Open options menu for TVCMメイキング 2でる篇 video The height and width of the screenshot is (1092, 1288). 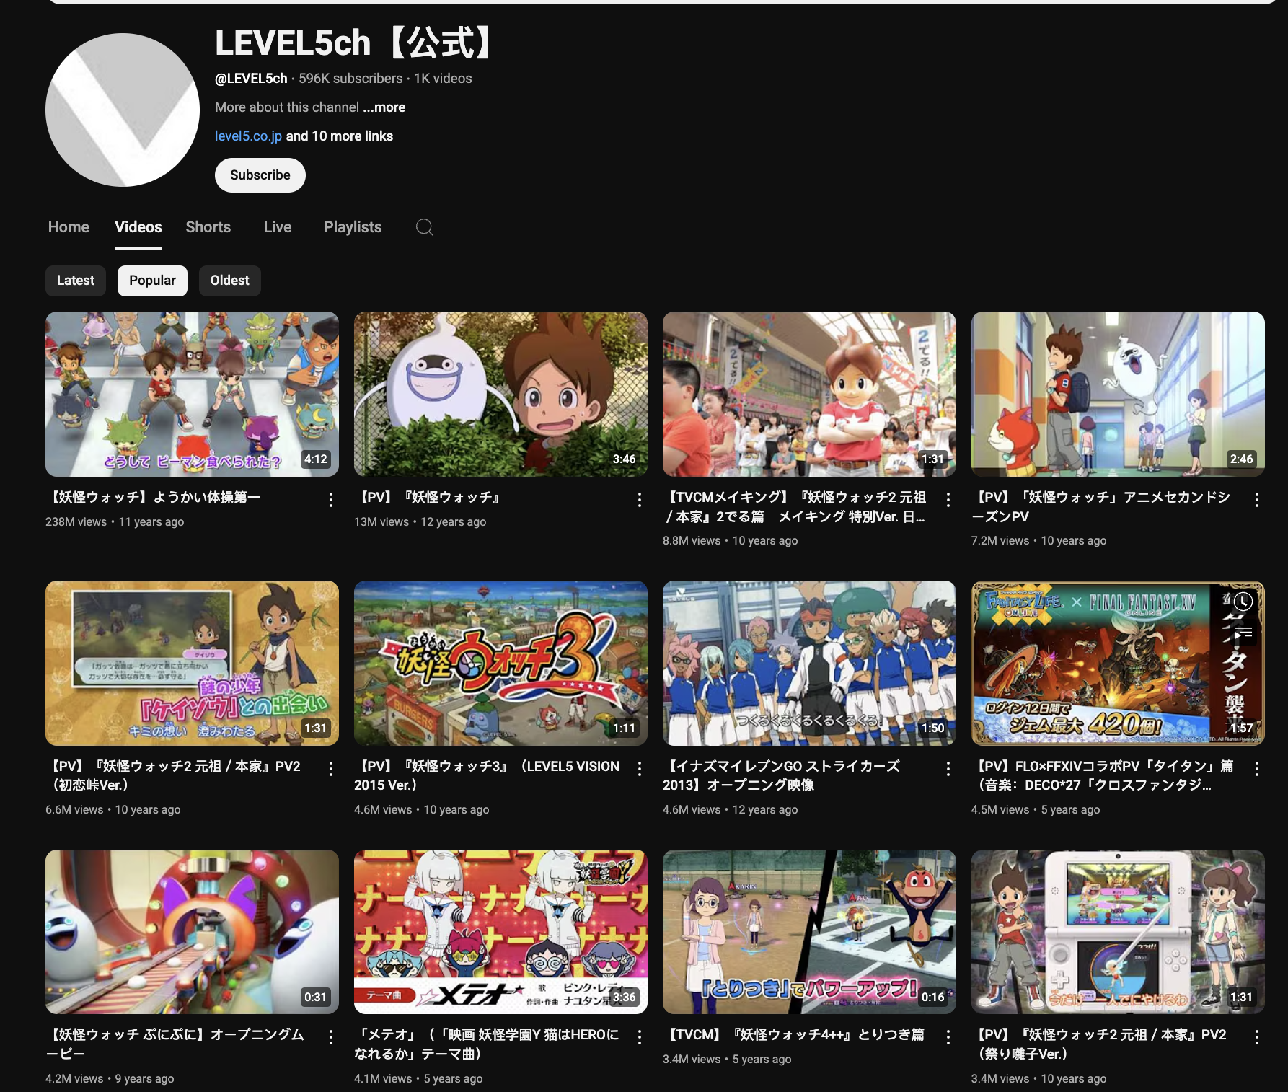tap(948, 499)
